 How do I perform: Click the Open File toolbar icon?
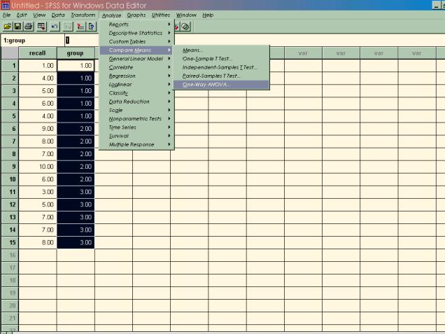point(6,26)
